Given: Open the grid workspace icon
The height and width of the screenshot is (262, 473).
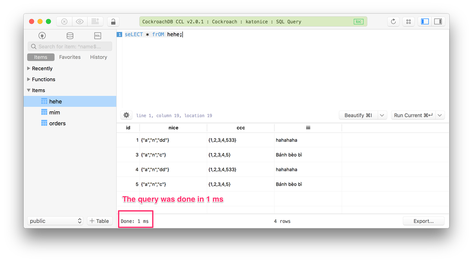Looking at the screenshot, I should [409, 22].
